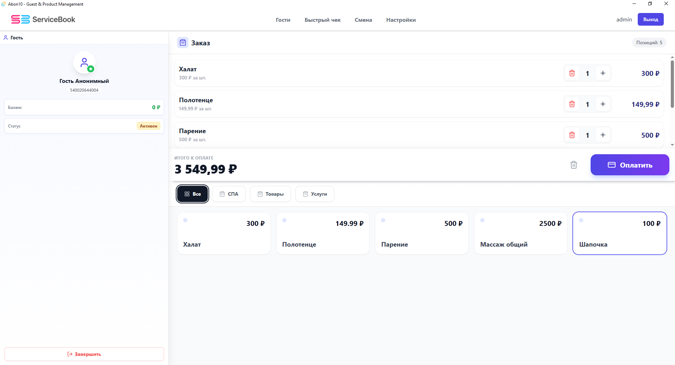The height and width of the screenshot is (365, 675).
Task: Click the Гость person icon in sidebar header
Action: 6,38
